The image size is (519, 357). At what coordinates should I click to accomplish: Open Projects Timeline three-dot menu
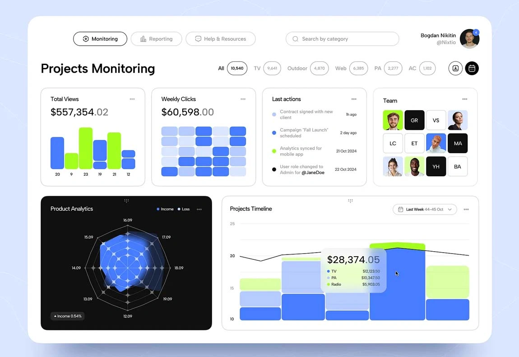(466, 209)
